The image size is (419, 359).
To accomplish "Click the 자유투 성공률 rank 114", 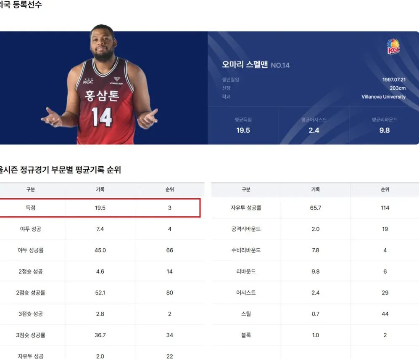I will (x=385, y=207).
